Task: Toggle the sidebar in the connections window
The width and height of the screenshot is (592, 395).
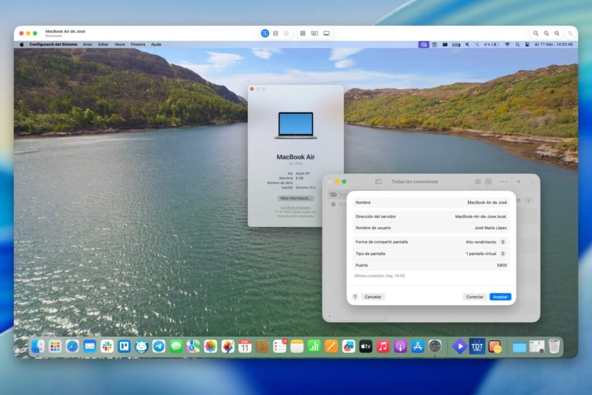Action: [x=378, y=180]
